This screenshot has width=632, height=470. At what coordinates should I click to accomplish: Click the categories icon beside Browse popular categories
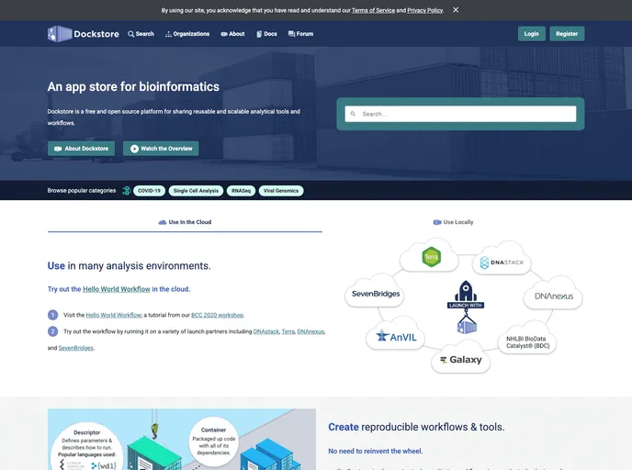pyautogui.click(x=127, y=191)
